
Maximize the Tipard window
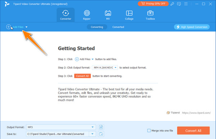tap(203, 4)
